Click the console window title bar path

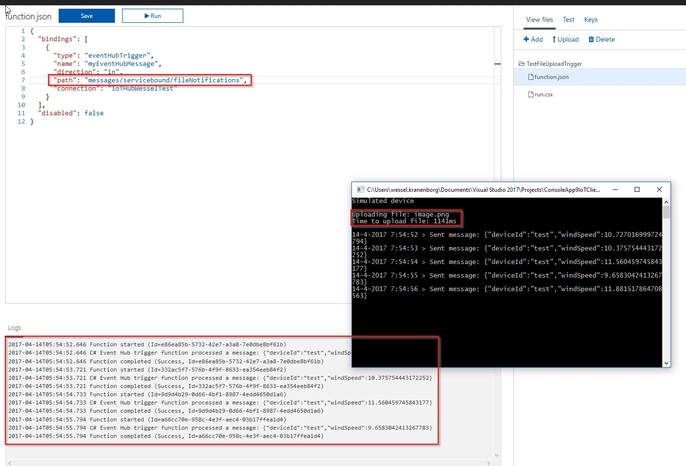[483, 190]
